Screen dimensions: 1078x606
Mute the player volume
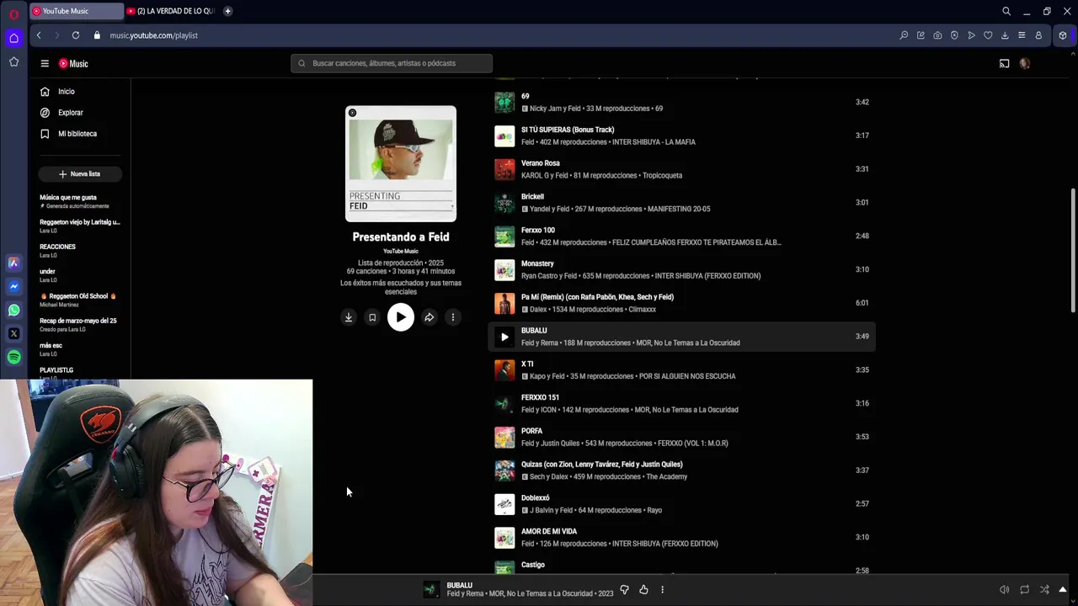point(1004,590)
